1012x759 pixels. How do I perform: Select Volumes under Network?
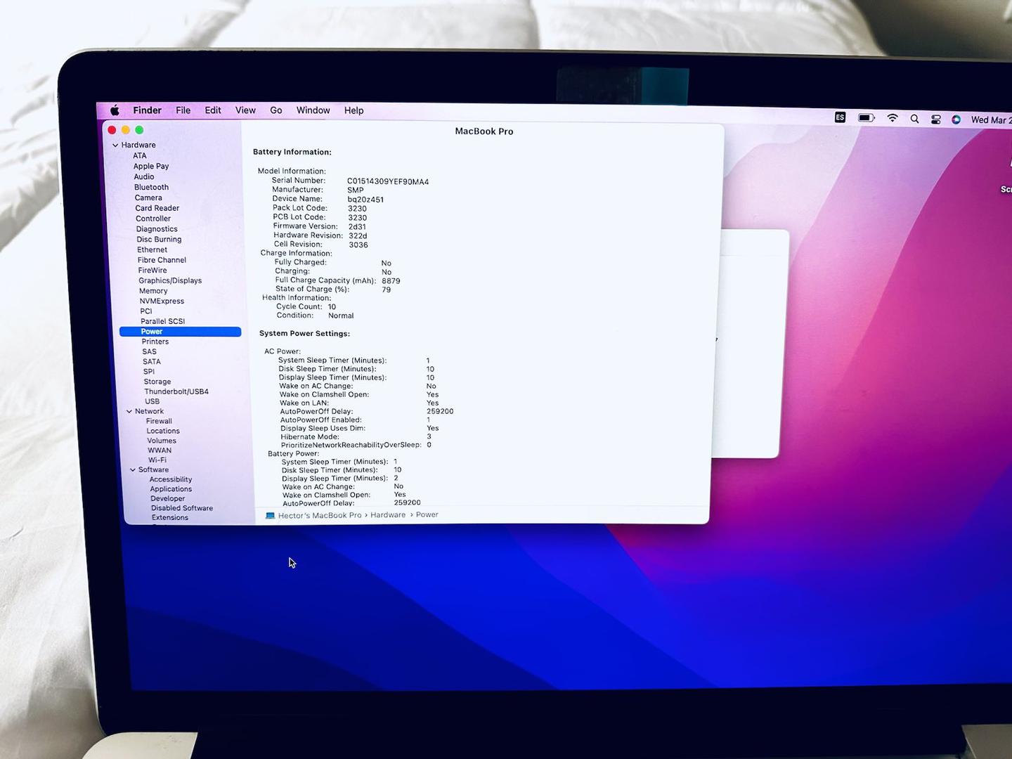pyautogui.click(x=162, y=441)
